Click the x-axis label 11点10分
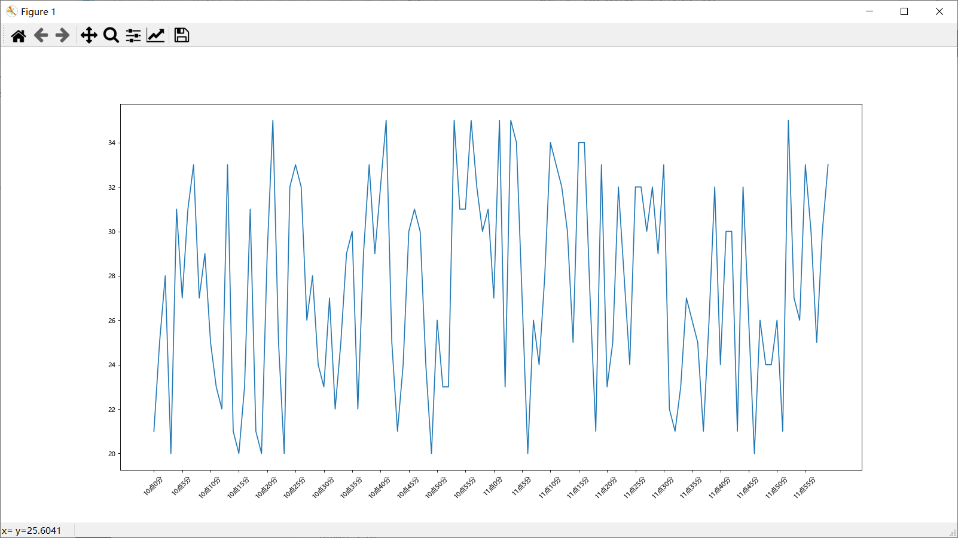This screenshot has width=958, height=538. pyautogui.click(x=550, y=487)
